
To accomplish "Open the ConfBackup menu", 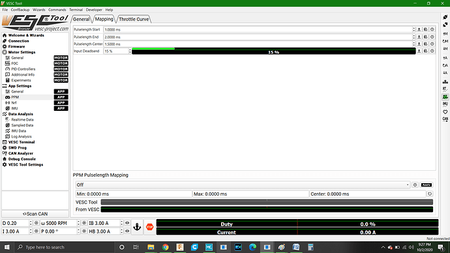I will [20, 10].
